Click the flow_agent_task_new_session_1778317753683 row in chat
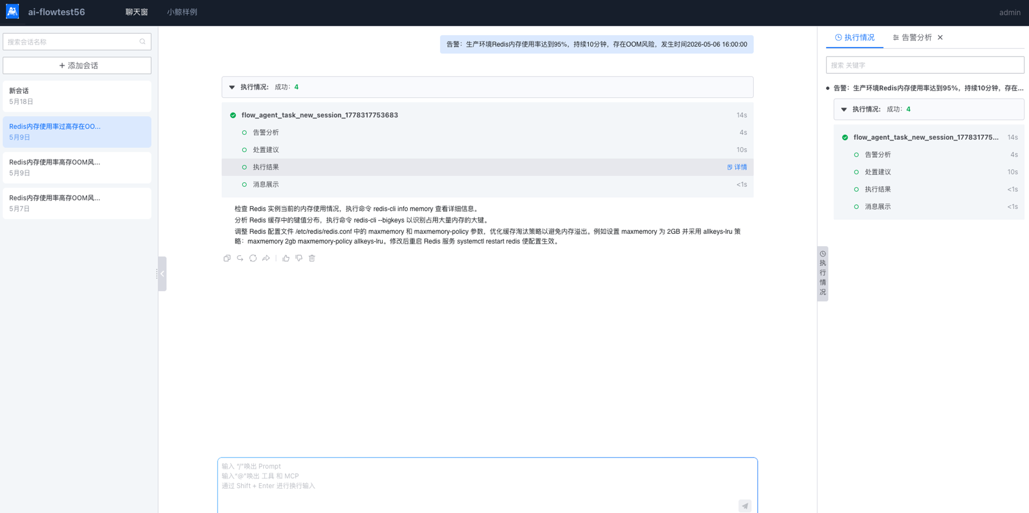The image size is (1029, 513). pos(487,115)
